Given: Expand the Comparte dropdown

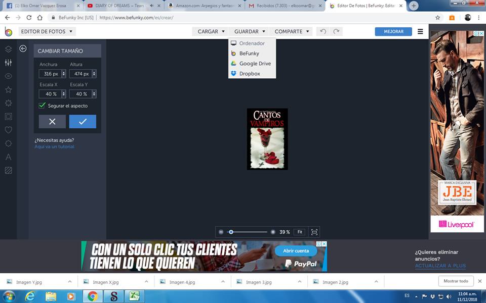Looking at the screenshot, I should [292, 31].
